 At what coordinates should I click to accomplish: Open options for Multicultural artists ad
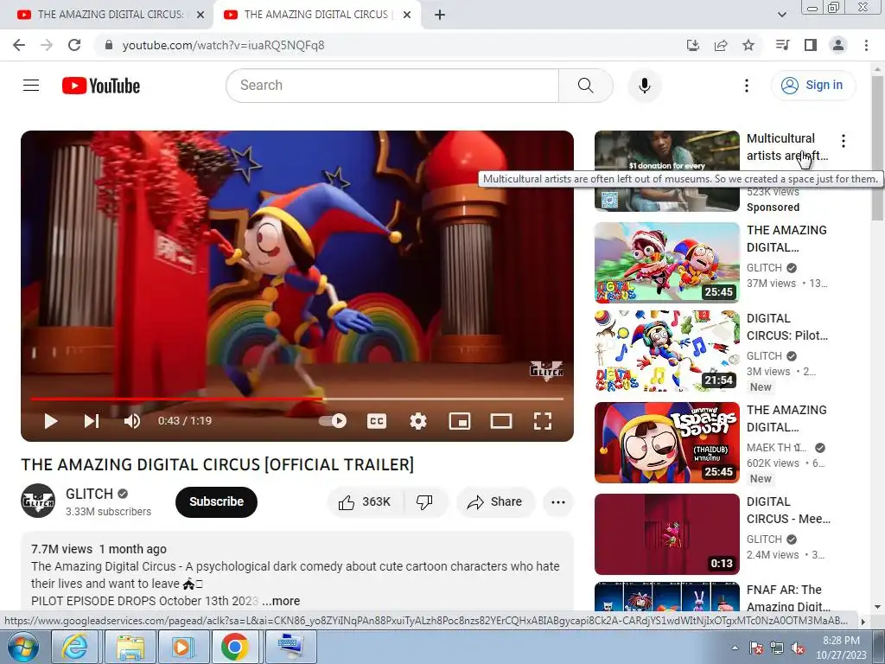tap(844, 141)
